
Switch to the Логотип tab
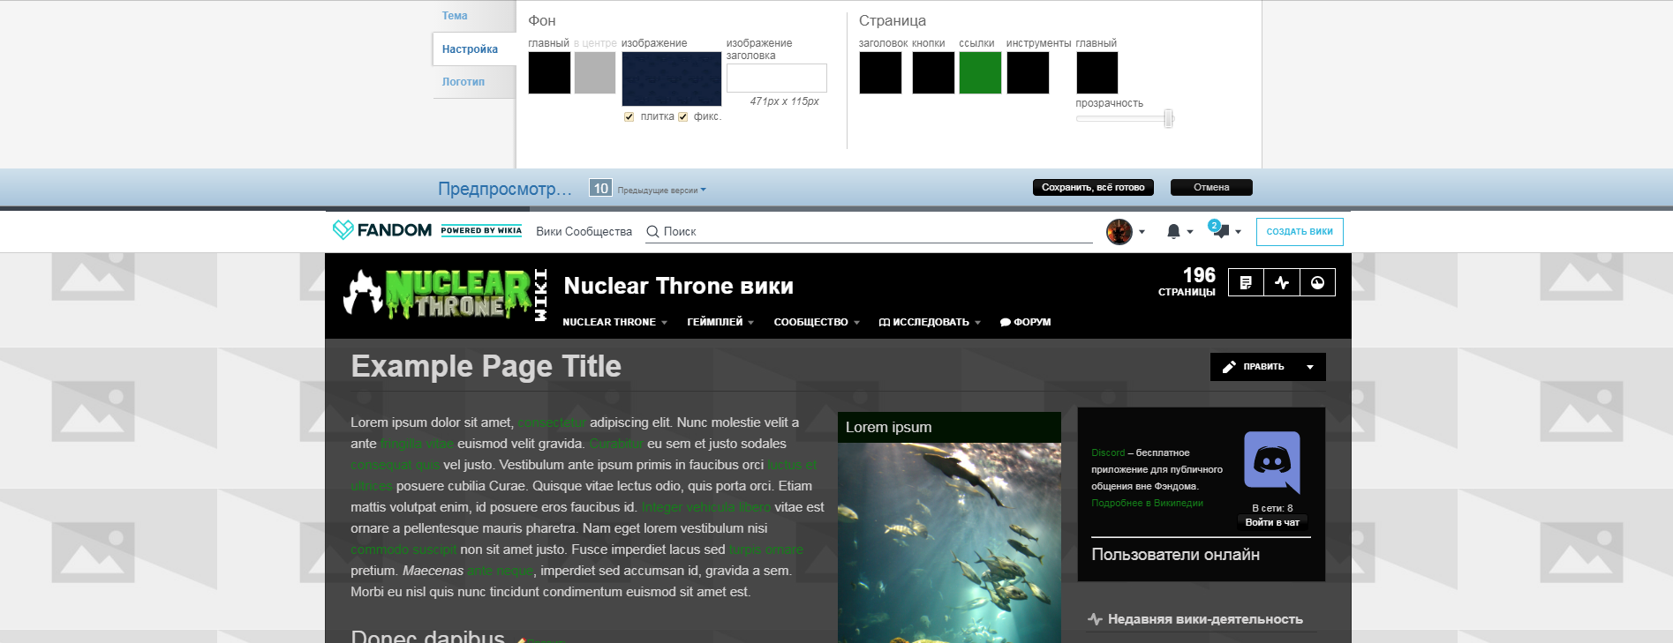pos(463,82)
